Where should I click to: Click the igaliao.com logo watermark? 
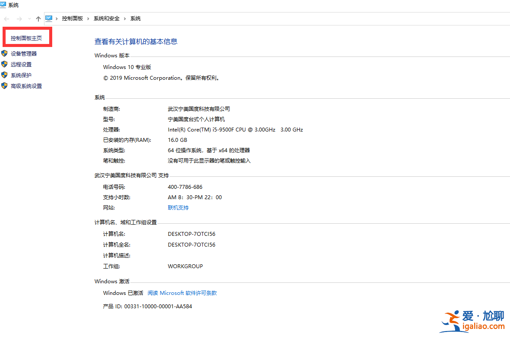pos(473,321)
